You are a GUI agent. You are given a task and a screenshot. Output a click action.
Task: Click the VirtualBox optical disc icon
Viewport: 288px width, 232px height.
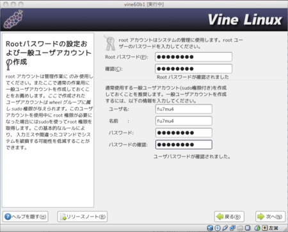(x=218, y=228)
